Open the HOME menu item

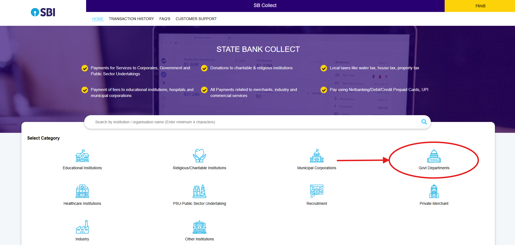click(x=98, y=19)
